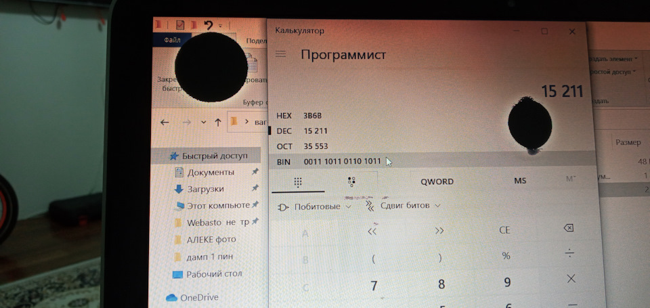Viewport: 650px width, 308px height.
Task: Click the backspace delete key
Action: pos(569,228)
